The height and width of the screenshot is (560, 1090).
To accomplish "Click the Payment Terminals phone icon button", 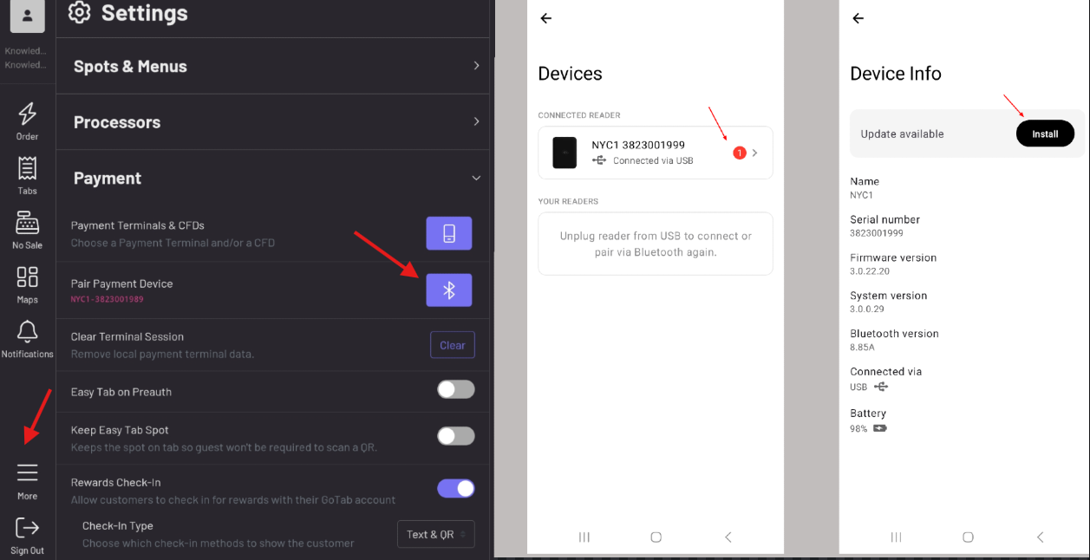I will pyautogui.click(x=449, y=233).
